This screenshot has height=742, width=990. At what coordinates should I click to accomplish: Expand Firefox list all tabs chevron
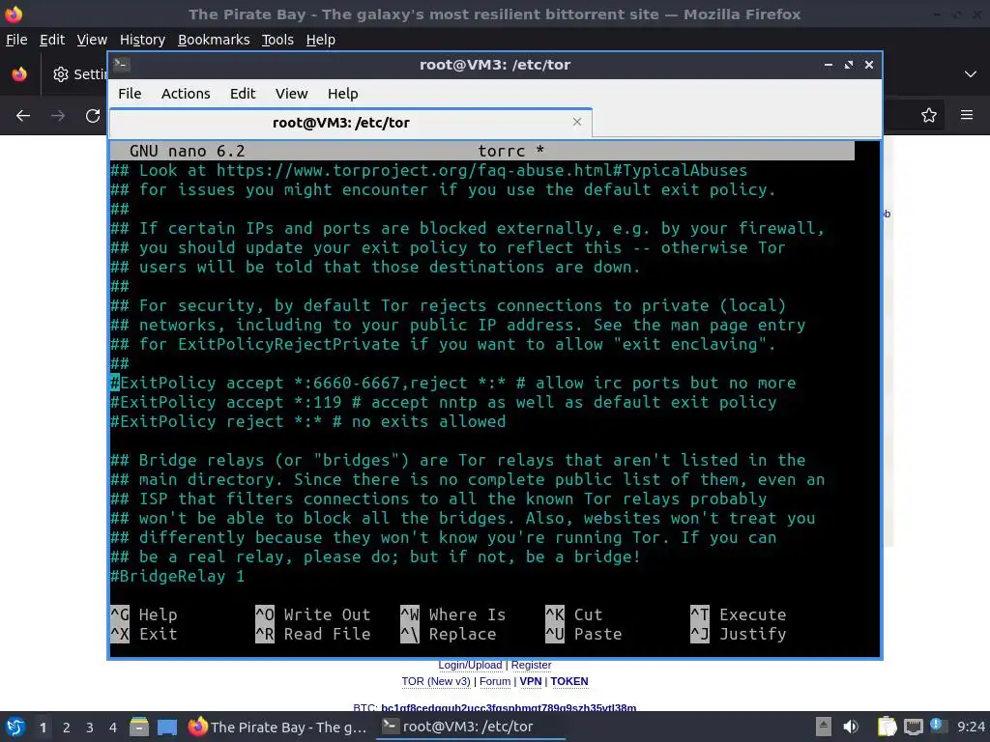tap(971, 73)
